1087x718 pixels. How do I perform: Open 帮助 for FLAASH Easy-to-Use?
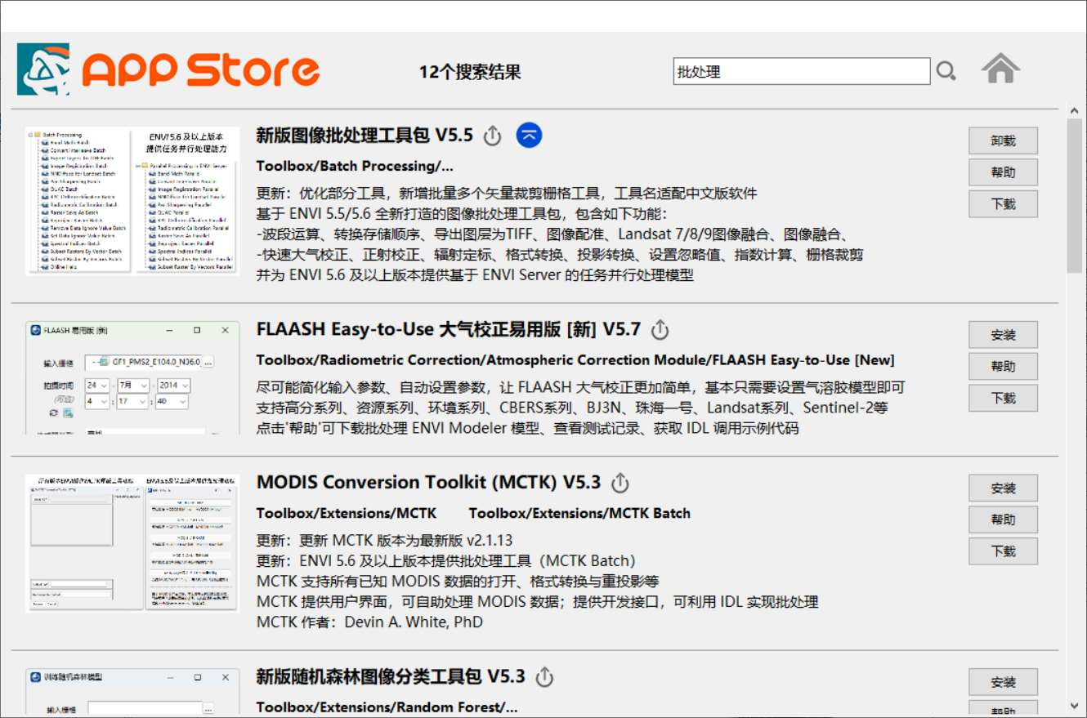(x=1003, y=366)
